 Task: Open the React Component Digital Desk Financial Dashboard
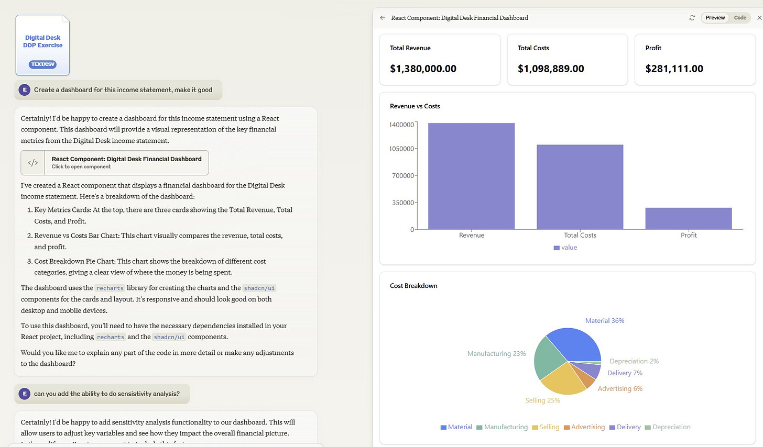pos(115,163)
